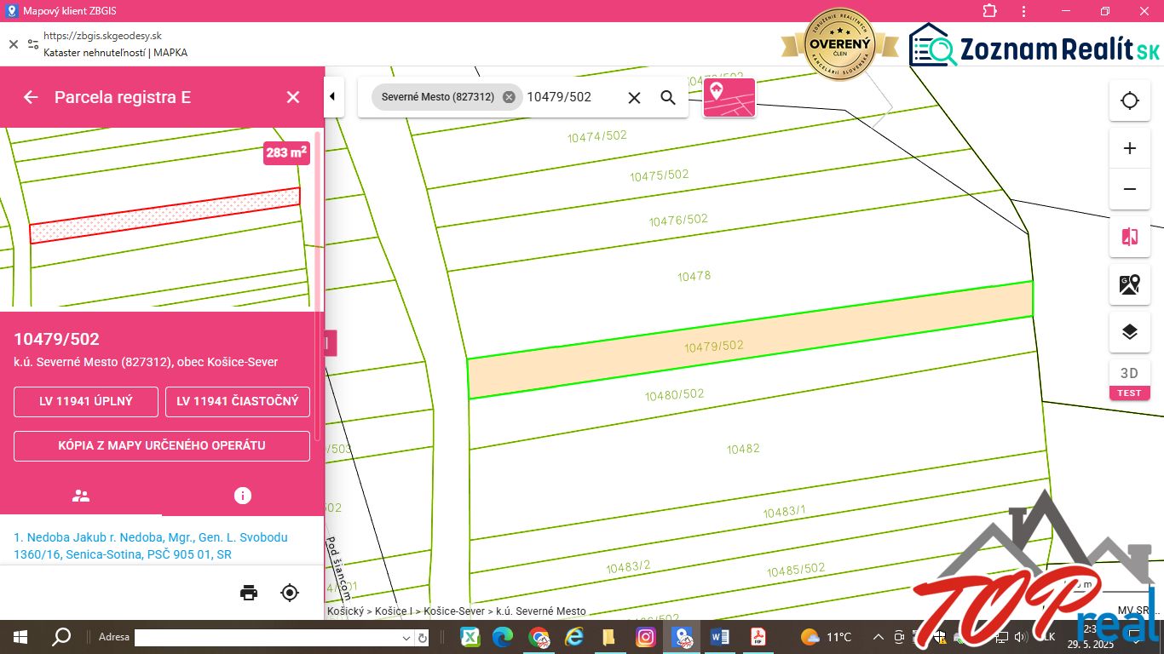Click the search magnifier icon

668,97
